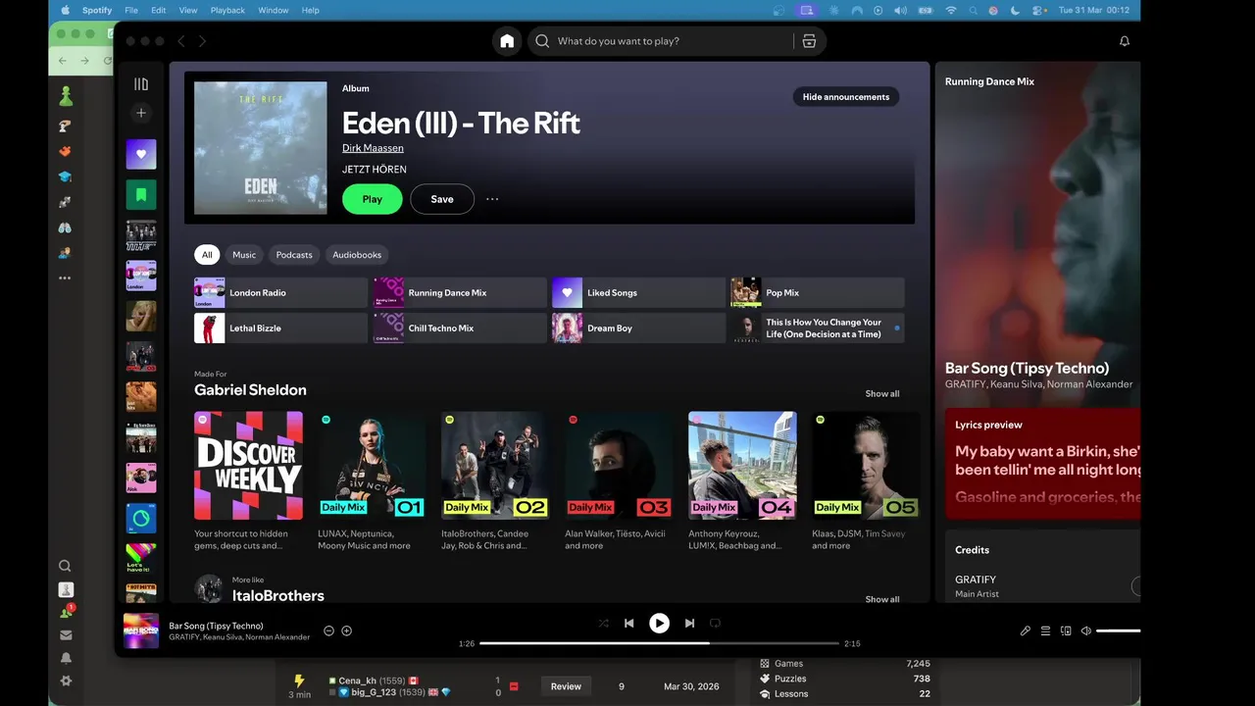This screenshot has height=706, width=1255.
Task: Skip to previous track
Action: [628, 623]
